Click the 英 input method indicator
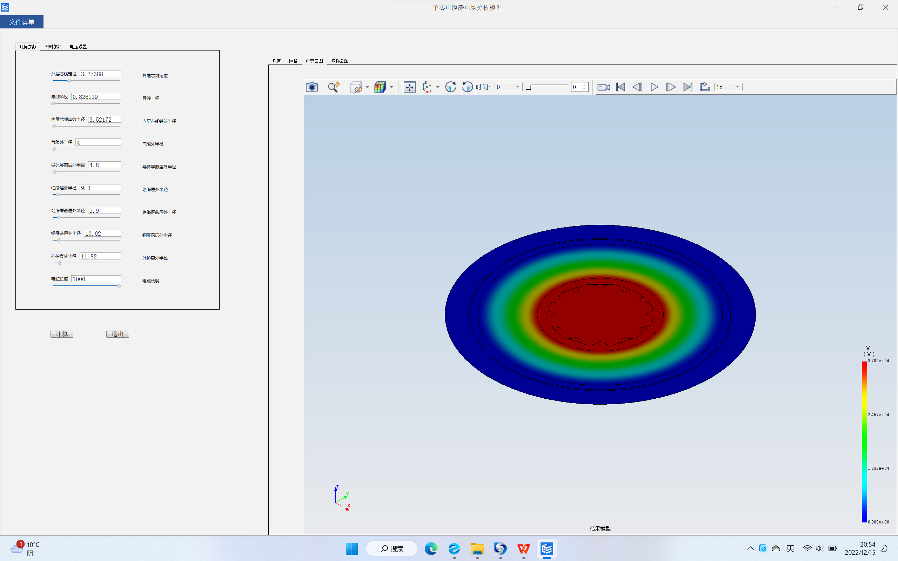The image size is (898, 561). pyautogui.click(x=790, y=548)
